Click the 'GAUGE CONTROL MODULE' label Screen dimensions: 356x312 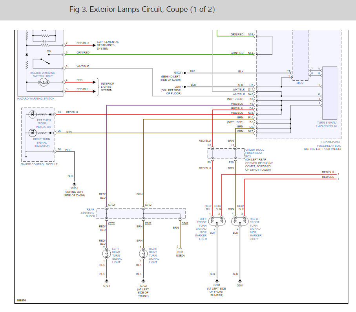point(39,164)
